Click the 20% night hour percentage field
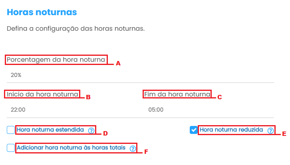Image resolution: width=290 pixels, height=165 pixels. (140, 75)
